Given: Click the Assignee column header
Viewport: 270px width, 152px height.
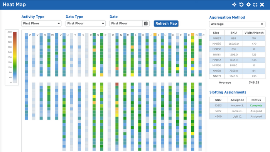Looking at the screenshot, I should click(x=237, y=100).
